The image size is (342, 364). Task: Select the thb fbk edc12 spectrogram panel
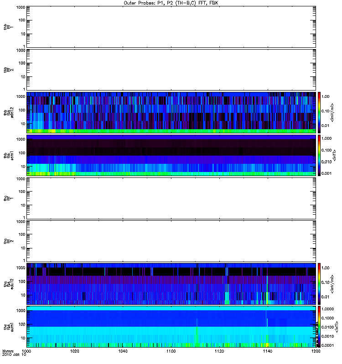(x=171, y=112)
